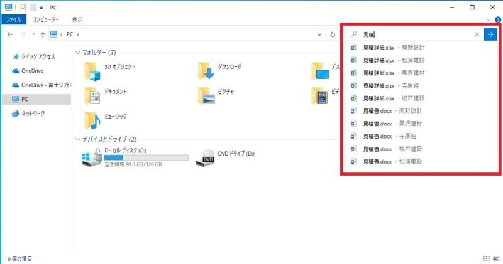Open the ファイル menu tab

[x=14, y=20]
